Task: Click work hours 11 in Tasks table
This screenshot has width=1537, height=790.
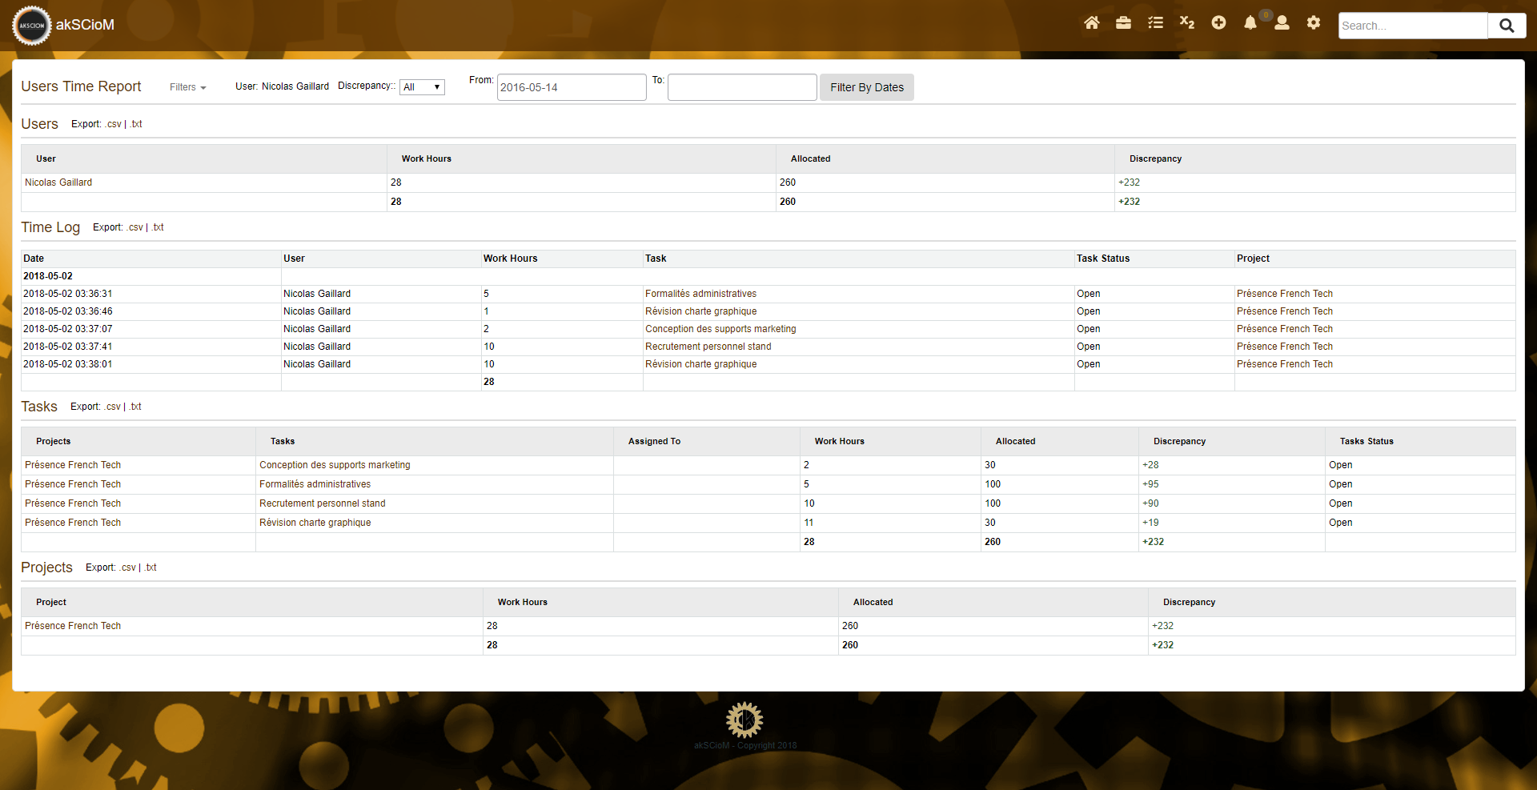Action: click(809, 523)
